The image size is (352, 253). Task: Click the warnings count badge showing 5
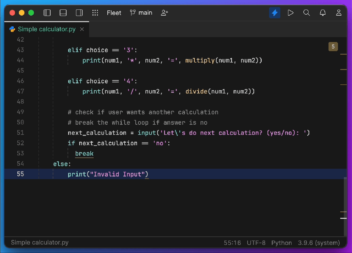(333, 47)
